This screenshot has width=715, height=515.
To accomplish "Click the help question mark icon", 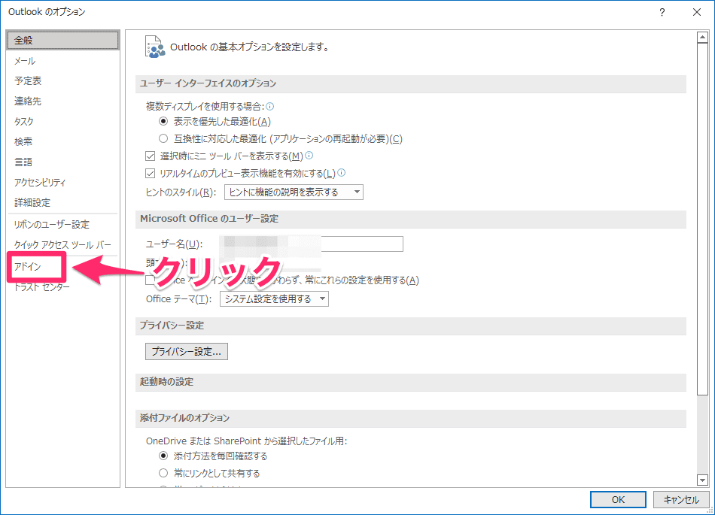I will point(662,12).
